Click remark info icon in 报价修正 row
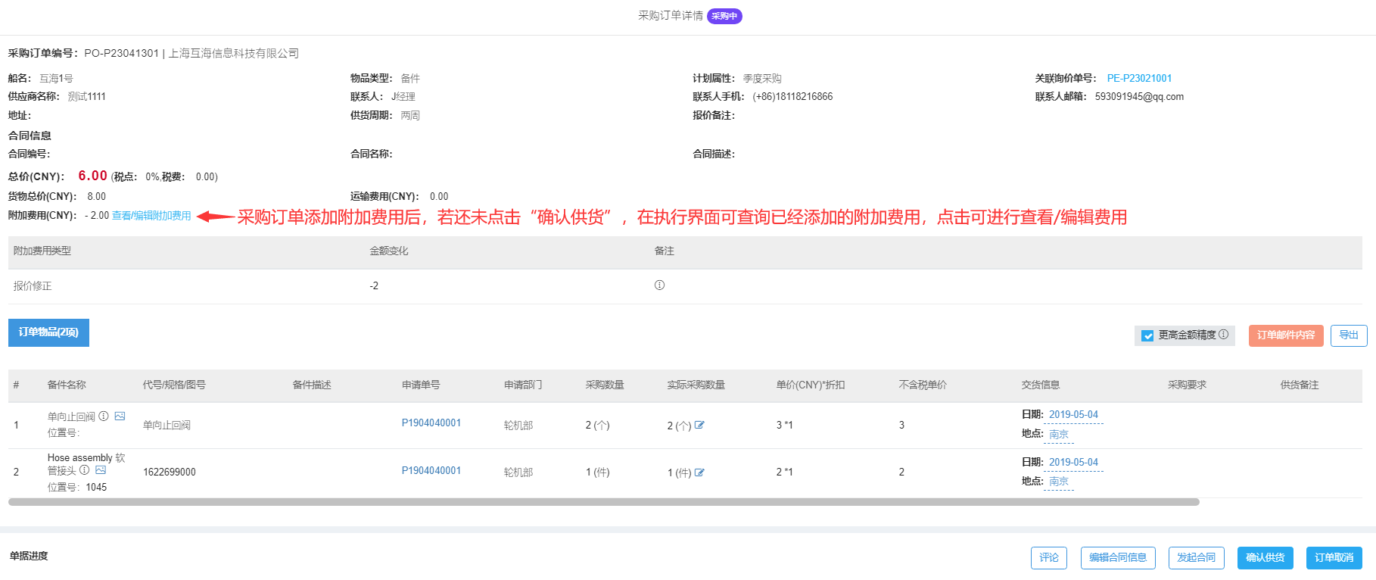Screen dimensions: 1376x580 tap(659, 285)
